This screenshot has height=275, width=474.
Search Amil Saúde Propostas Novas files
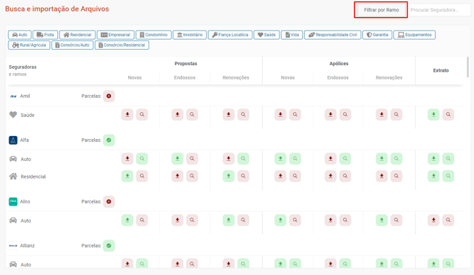click(141, 115)
